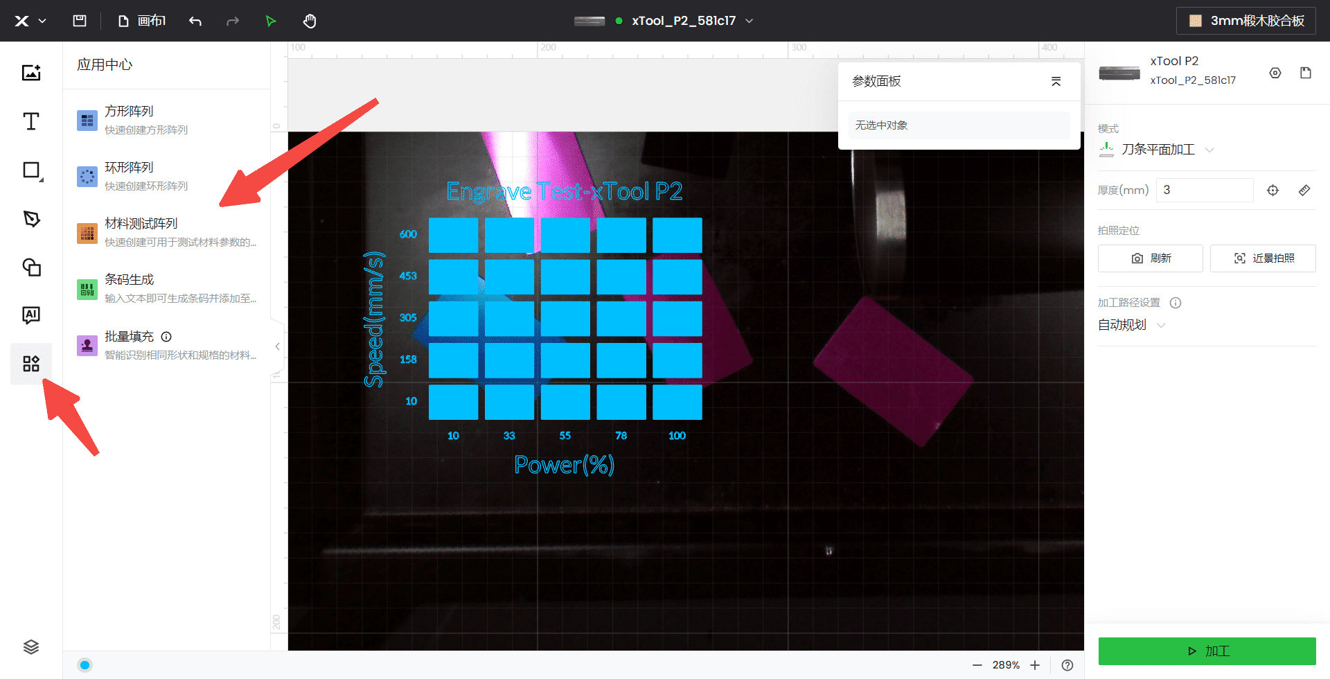Undo the last action

(195, 21)
